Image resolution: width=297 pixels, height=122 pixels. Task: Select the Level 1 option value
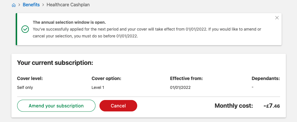click(98, 87)
